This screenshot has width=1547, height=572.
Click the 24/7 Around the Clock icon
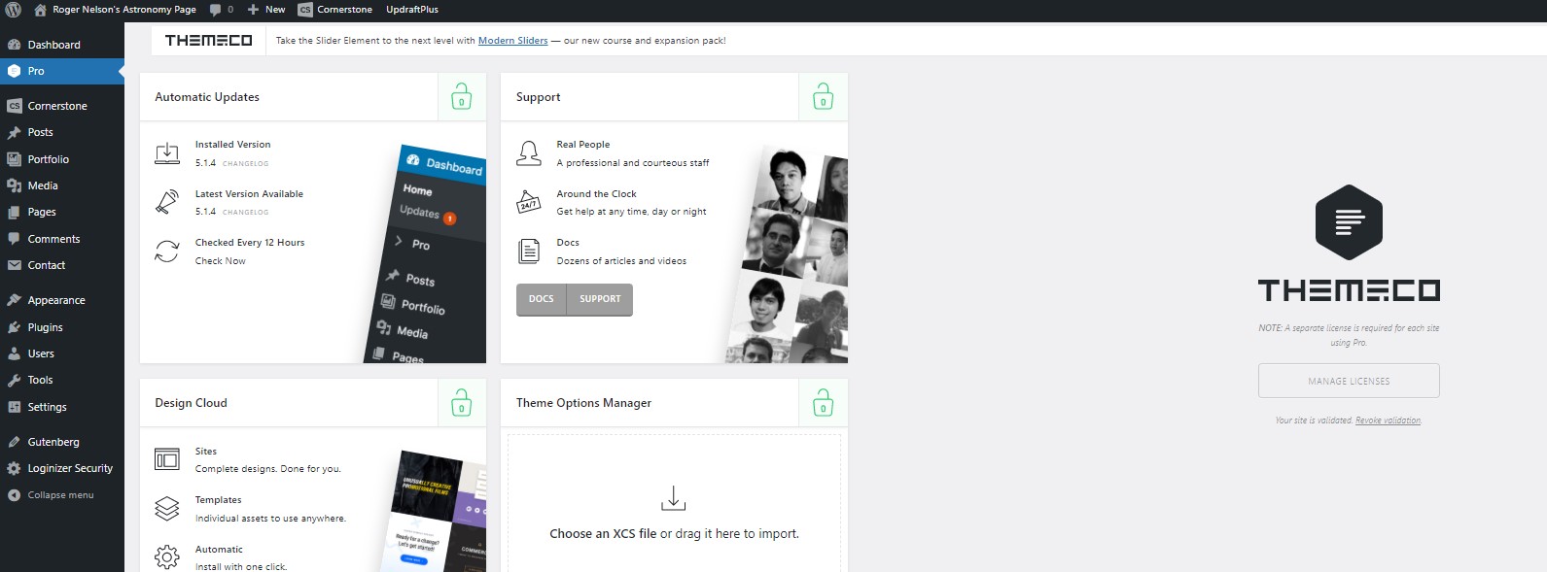point(529,202)
